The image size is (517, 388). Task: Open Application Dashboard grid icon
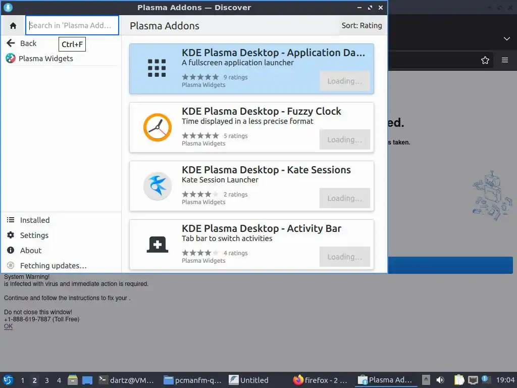click(x=157, y=68)
